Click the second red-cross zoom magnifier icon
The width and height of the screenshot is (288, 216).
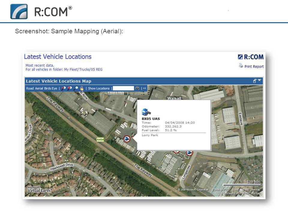click(70, 88)
